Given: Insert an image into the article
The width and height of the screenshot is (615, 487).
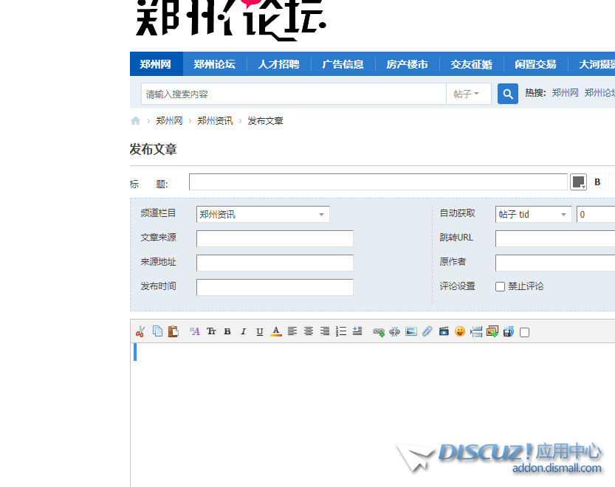Looking at the screenshot, I should point(411,332).
